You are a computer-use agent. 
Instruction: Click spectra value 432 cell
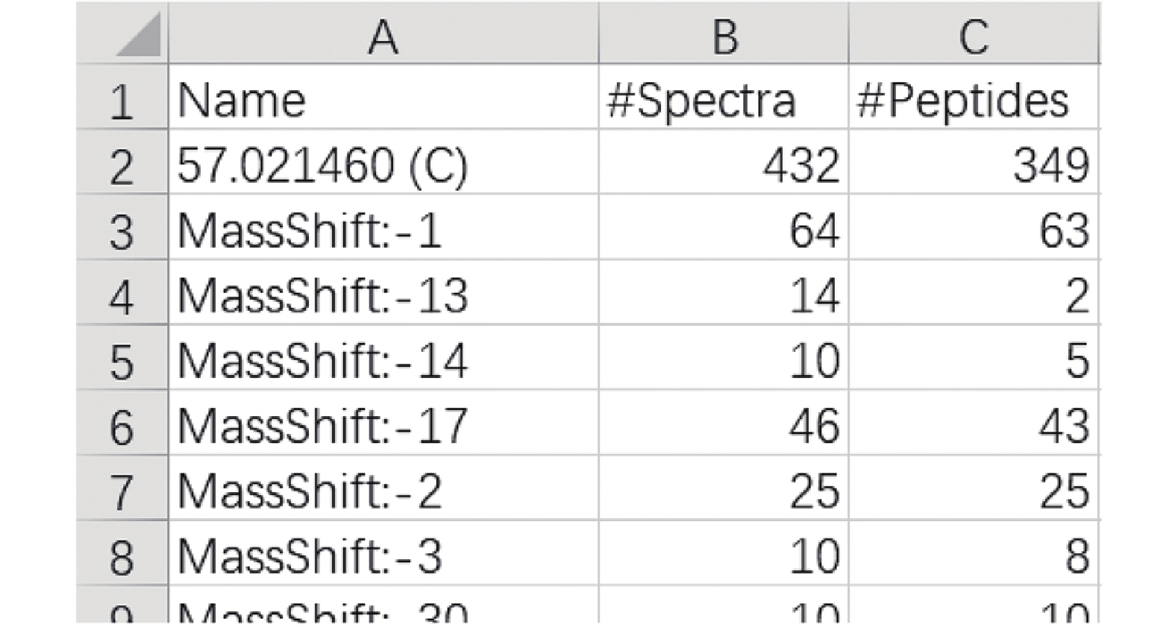[724, 162]
